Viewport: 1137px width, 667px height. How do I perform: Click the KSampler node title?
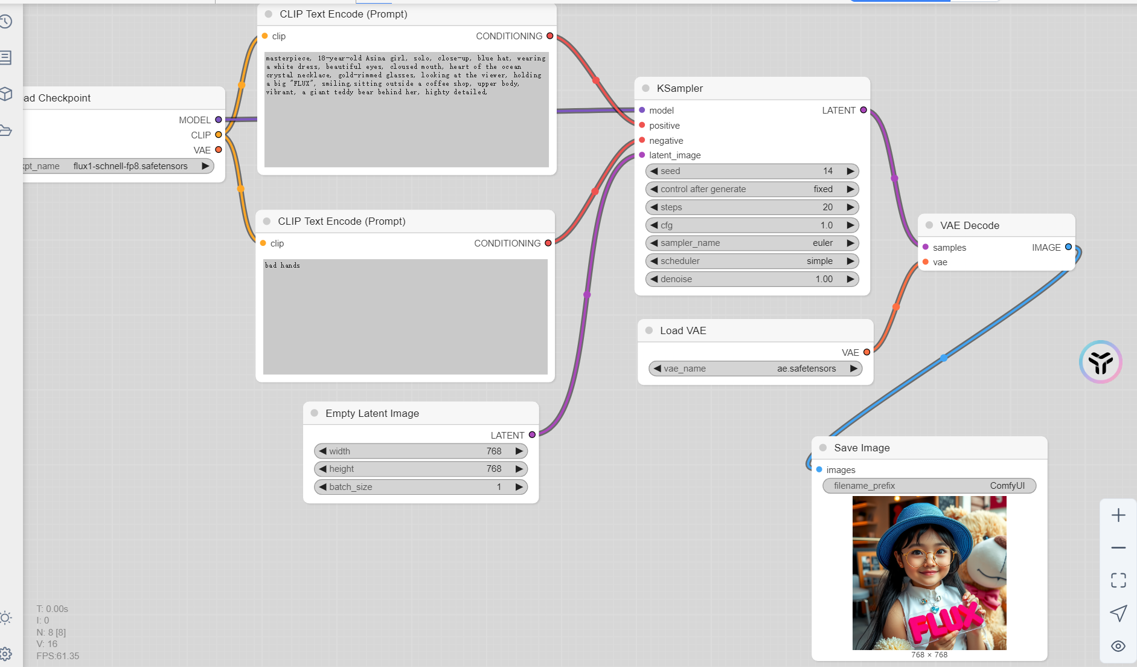pos(680,88)
